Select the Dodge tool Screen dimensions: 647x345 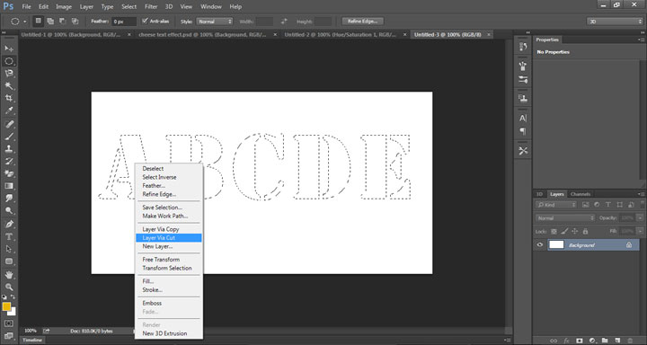[x=9, y=211]
